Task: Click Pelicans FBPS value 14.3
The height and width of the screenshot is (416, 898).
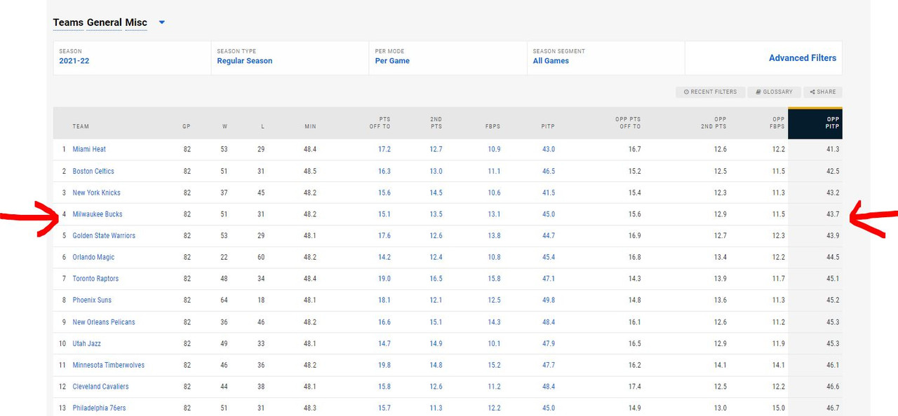Action: [x=494, y=322]
